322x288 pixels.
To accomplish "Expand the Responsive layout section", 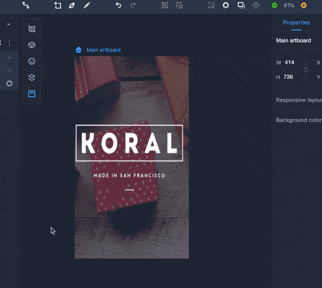I will pos(299,100).
